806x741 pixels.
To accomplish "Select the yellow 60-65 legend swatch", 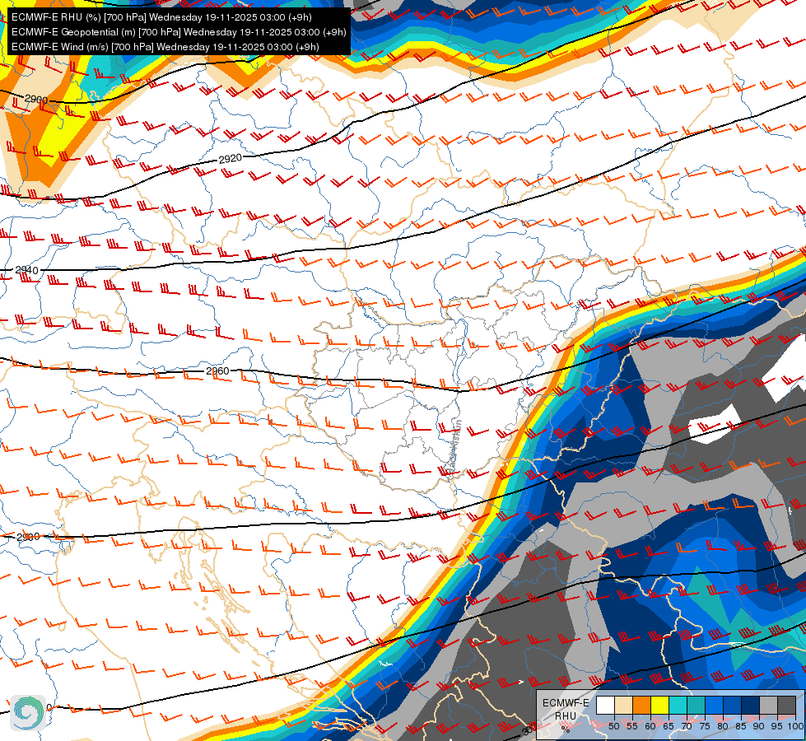I will coord(659,706).
